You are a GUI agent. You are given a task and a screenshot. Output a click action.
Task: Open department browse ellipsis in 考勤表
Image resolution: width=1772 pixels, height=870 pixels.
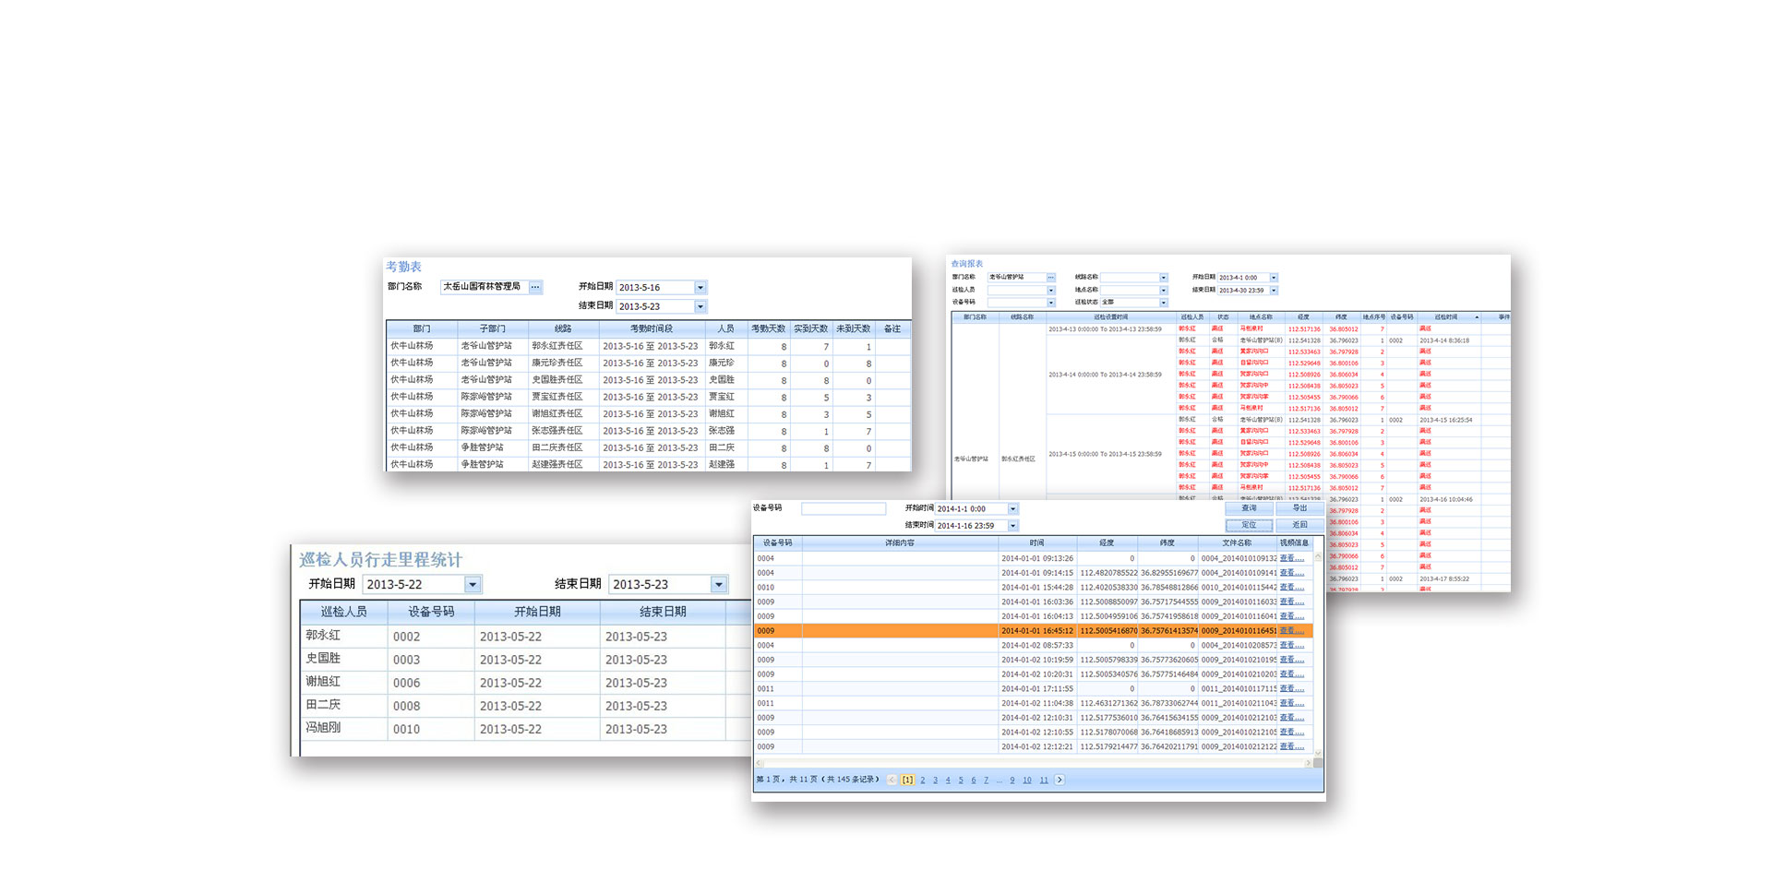coord(535,287)
